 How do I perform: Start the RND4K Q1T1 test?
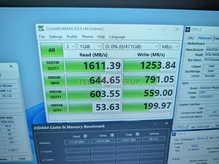(x=57, y=108)
